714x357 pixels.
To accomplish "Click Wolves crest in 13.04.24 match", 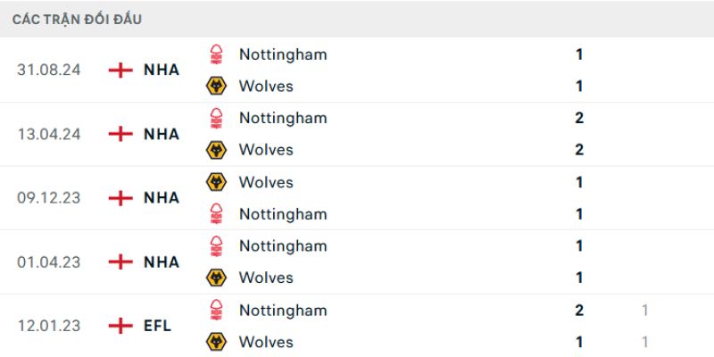I will click(215, 150).
